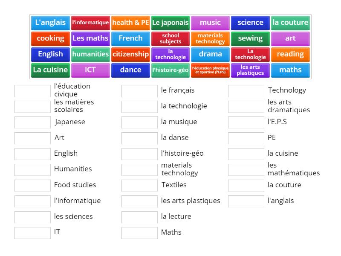
Task: Click the answer box beside "la lecture"
Action: (139, 217)
